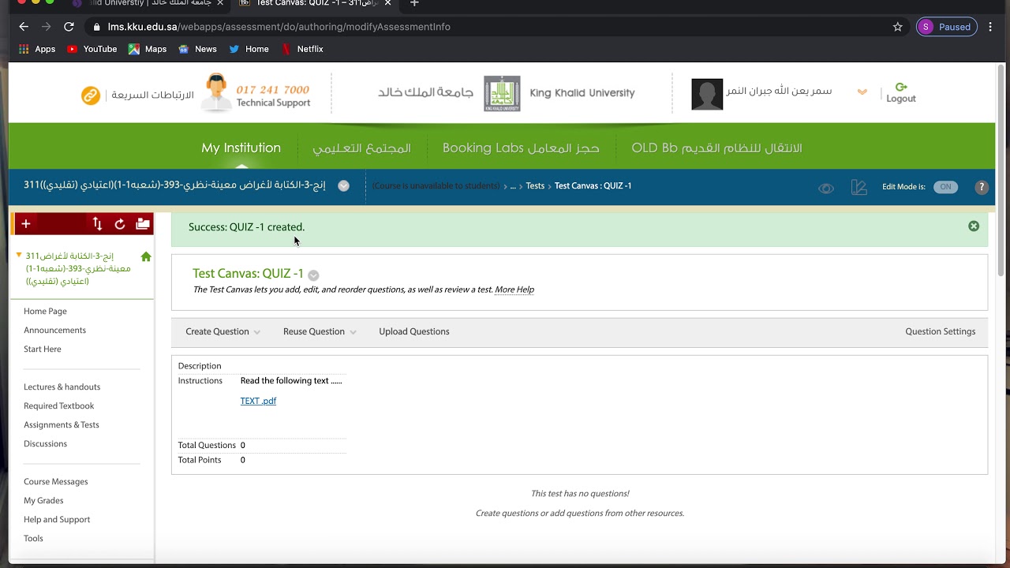Click the quick links chain icon

point(91,95)
